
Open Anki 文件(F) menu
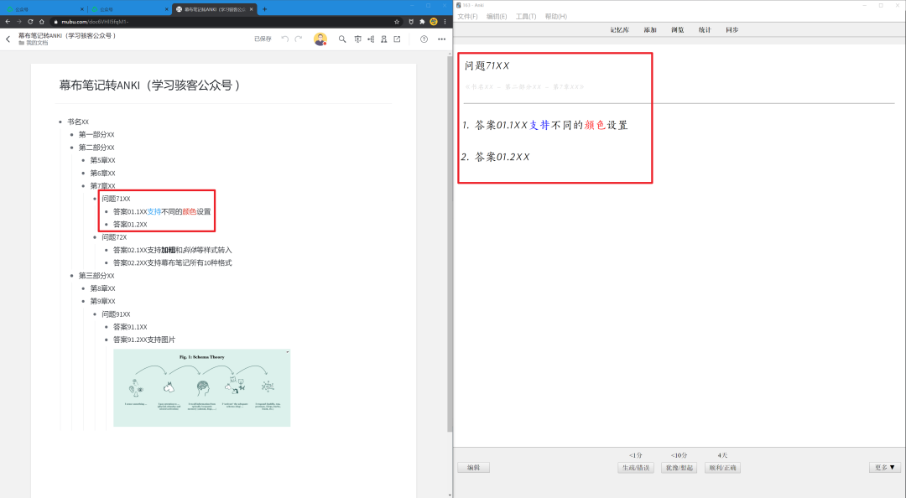[467, 16]
